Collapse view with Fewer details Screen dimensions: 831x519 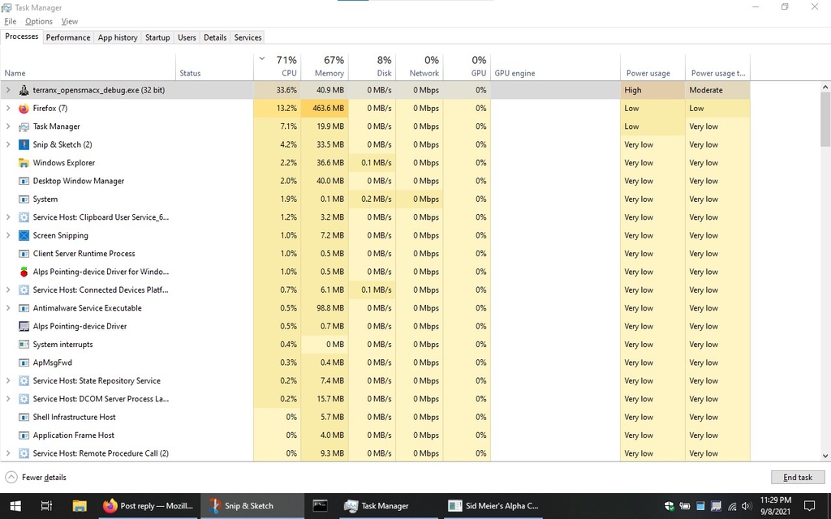click(x=37, y=477)
